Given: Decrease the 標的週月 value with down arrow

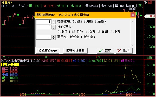Looking at the screenshot, I should 54,28.
